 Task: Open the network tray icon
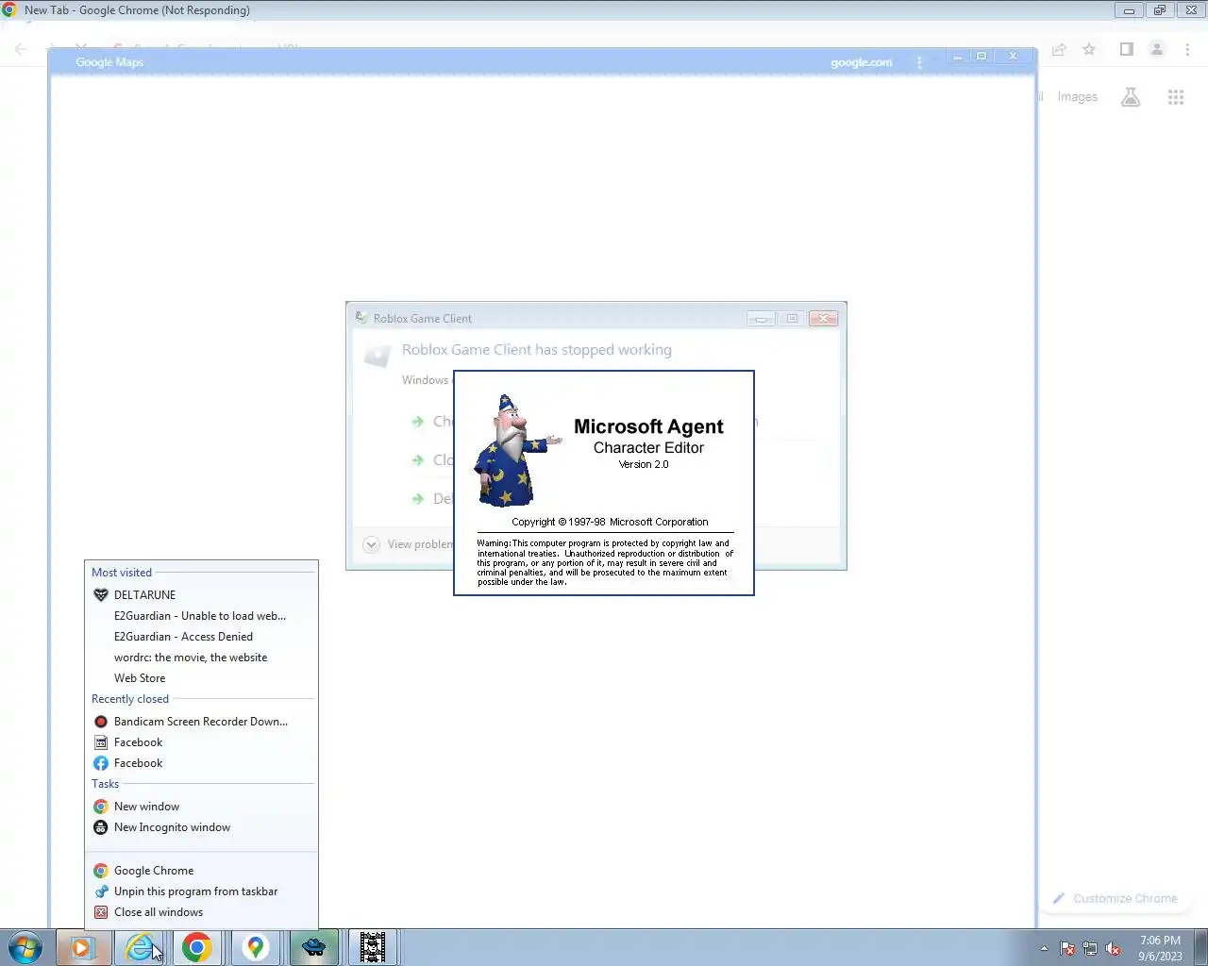pos(1090,948)
